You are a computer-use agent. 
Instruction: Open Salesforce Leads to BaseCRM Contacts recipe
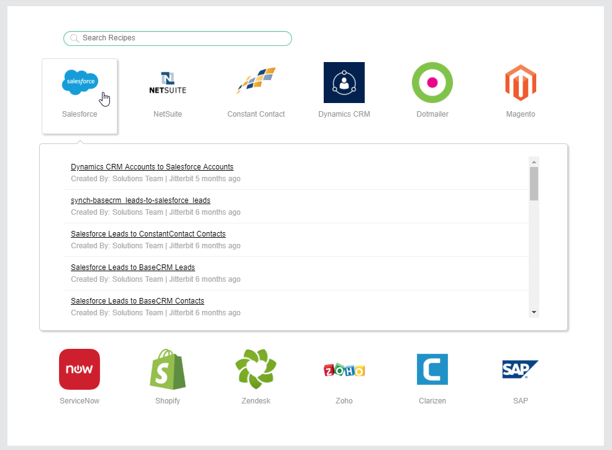(137, 301)
